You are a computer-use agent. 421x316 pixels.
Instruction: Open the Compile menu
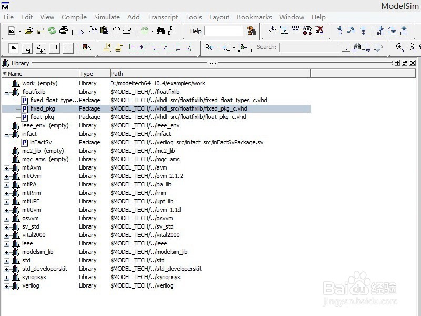point(74,17)
